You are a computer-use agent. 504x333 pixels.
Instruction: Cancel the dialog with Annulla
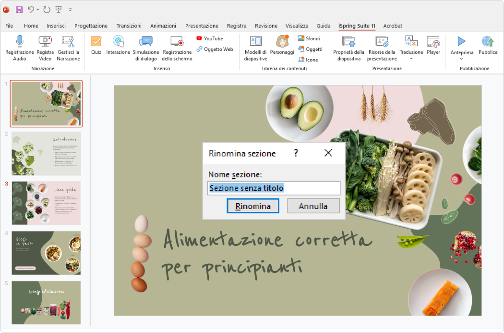pyautogui.click(x=313, y=206)
